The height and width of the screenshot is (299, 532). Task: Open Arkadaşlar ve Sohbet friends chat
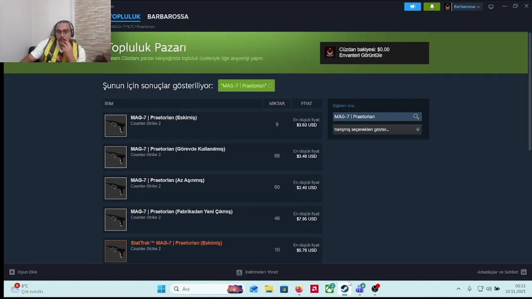pyautogui.click(x=498, y=272)
